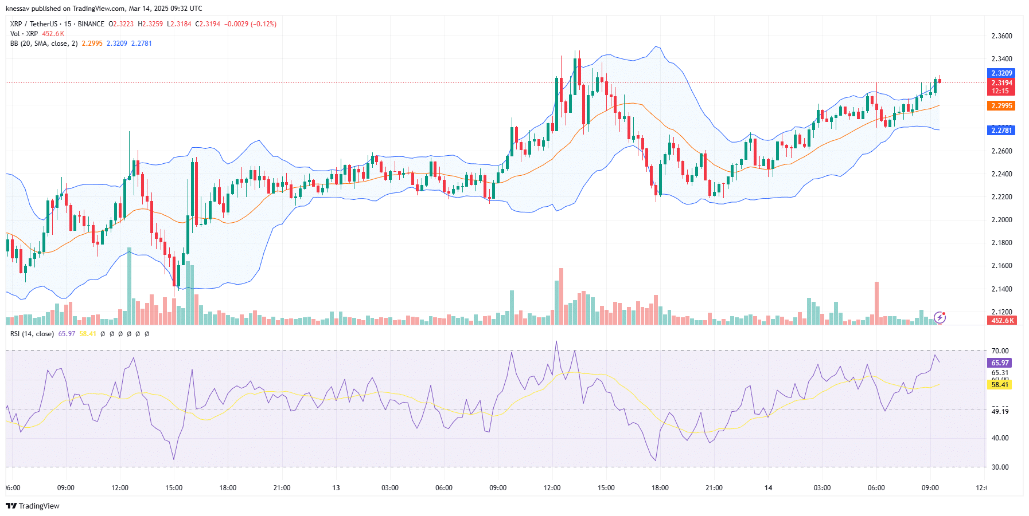Click the purple lightning bolt icon on the chart

point(940,317)
